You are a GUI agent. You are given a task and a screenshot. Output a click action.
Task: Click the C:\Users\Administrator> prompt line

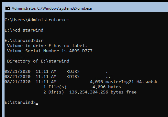coord(37,20)
